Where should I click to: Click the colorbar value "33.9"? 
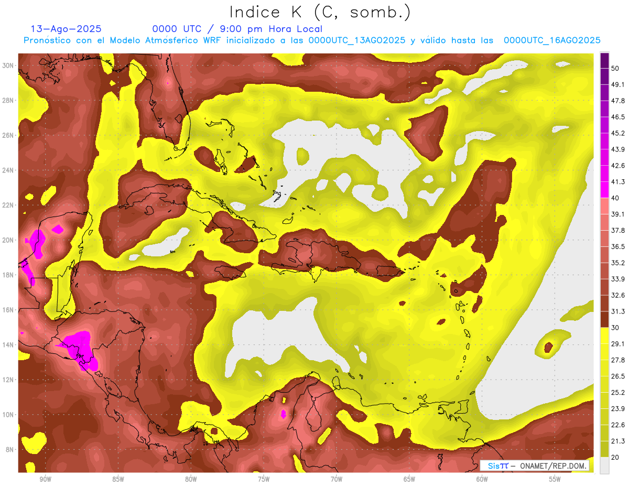point(618,279)
